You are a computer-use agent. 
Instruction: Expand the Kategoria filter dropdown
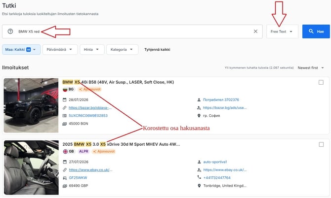pyautogui.click(x=122, y=50)
